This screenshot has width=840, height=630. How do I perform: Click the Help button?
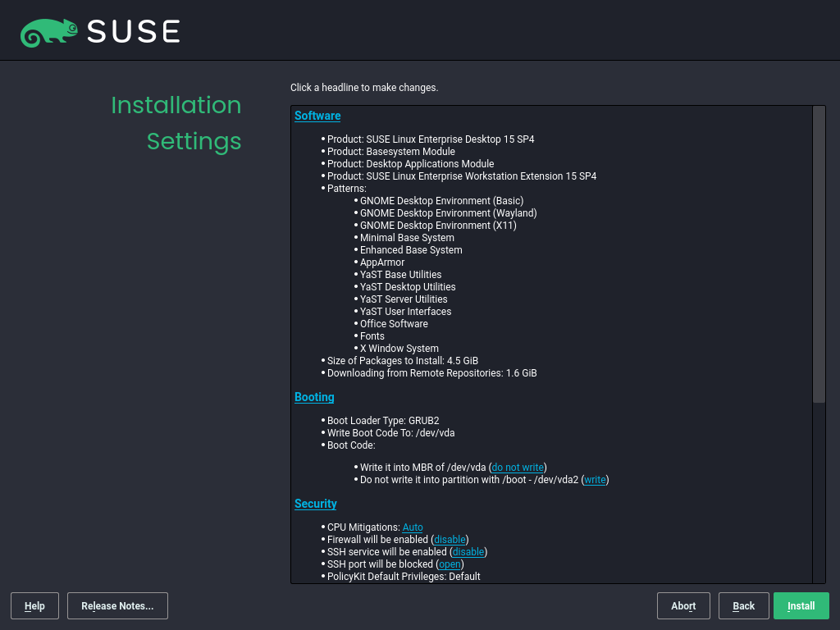(x=34, y=606)
